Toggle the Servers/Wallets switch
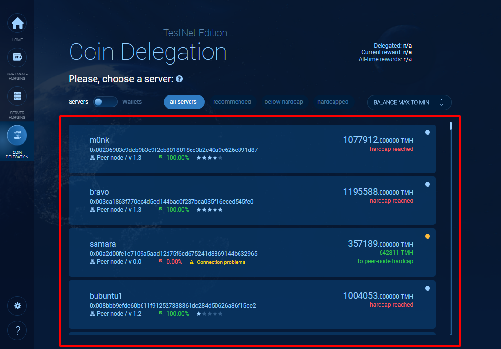501x349 pixels. [105, 102]
